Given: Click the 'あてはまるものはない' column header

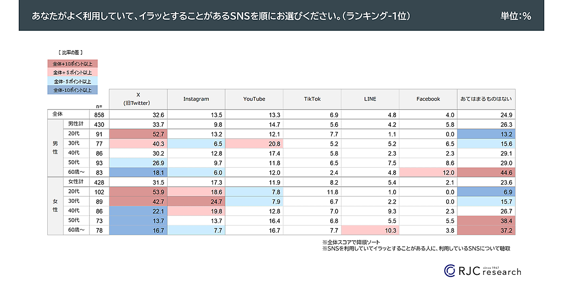Looking at the screenshot, I should (486, 99).
